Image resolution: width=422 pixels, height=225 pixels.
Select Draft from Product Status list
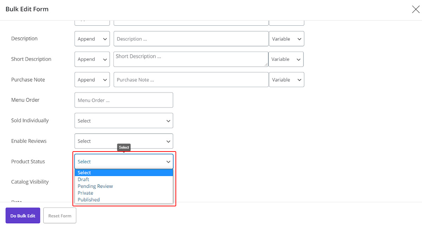coord(83,179)
